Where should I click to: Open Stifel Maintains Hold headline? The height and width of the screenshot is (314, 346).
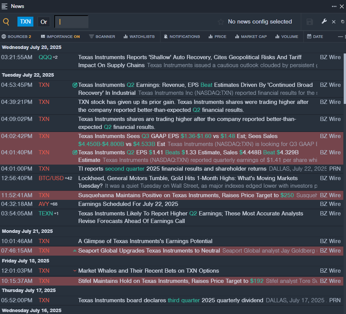coord(171,281)
